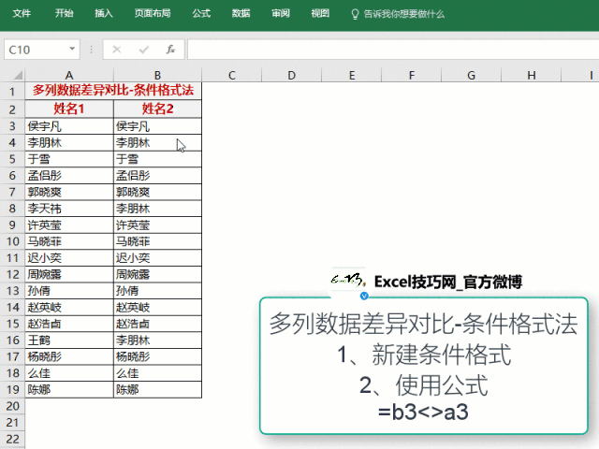Click the formula cancel X icon

[x=117, y=50]
